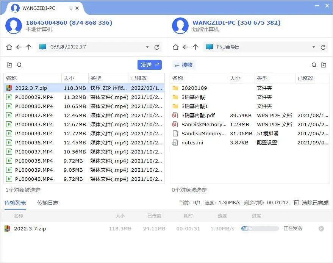The image size is (333, 263).
Task: Click the back arrow on the remote panel
Action: [185, 47]
